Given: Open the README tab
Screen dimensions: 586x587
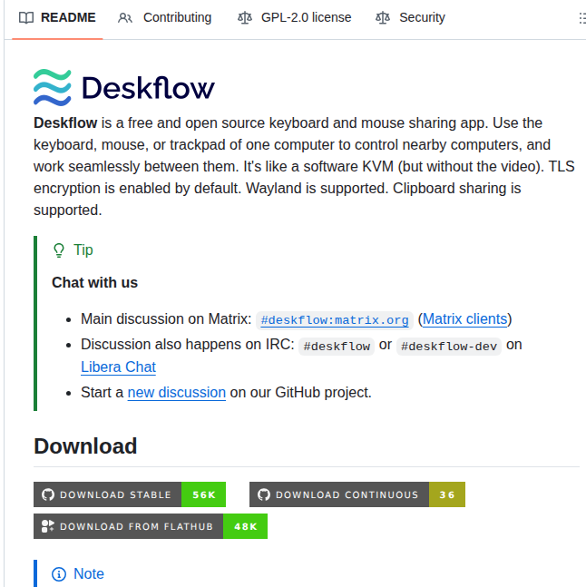Looking at the screenshot, I should click(x=57, y=17).
